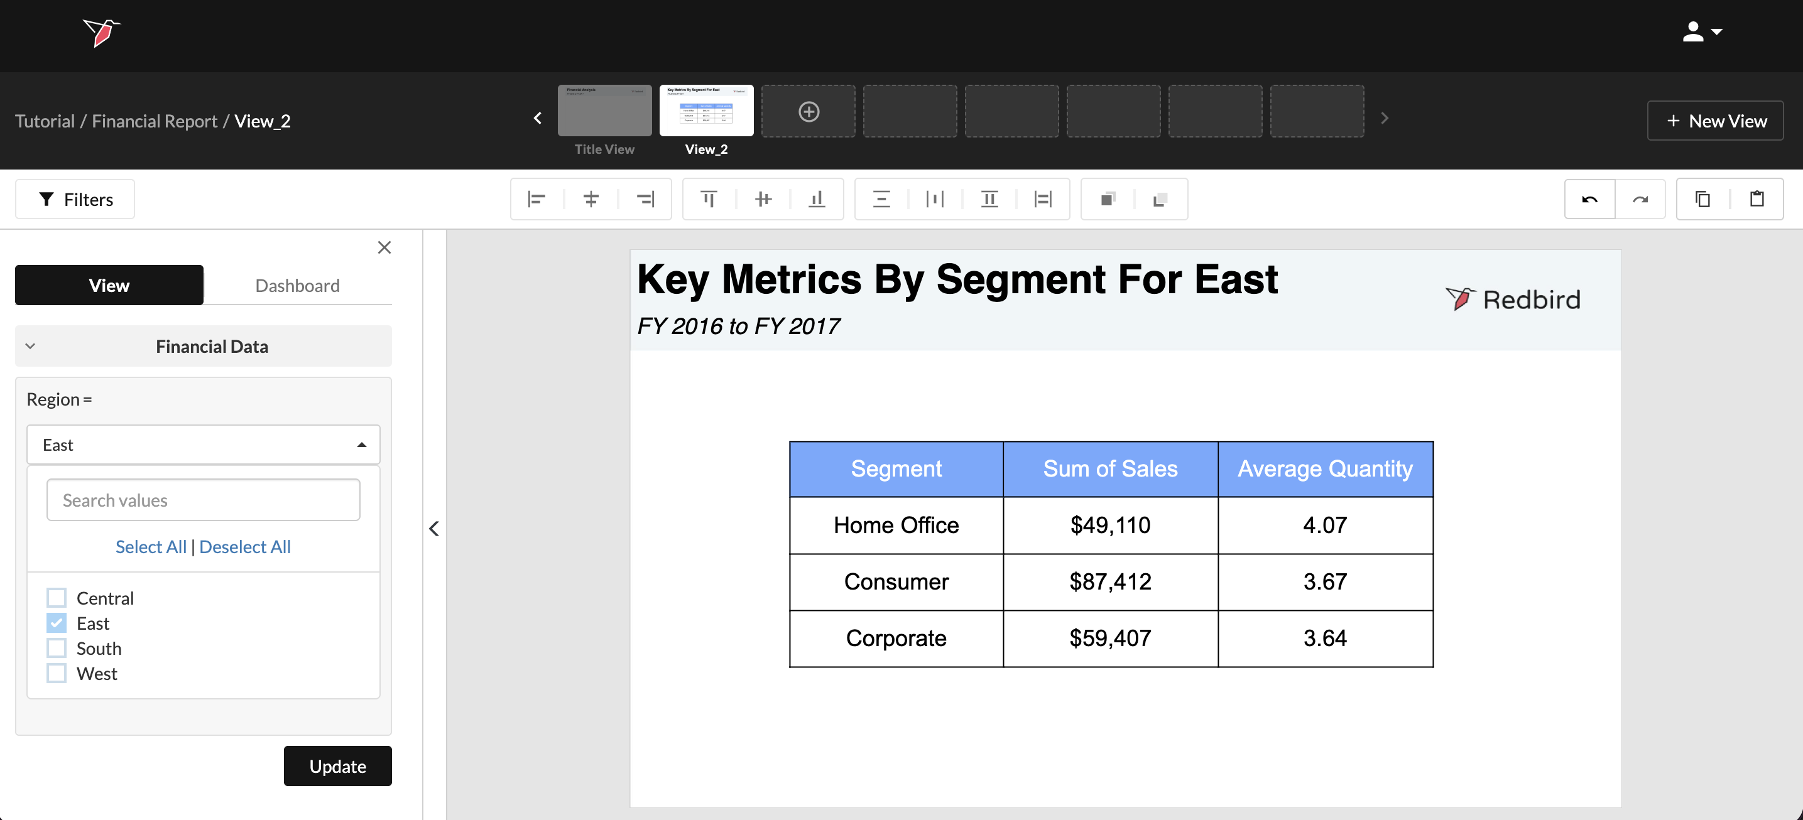Screen dimensions: 1803x820
Task: Collapse the Region East dropdown
Action: (361, 445)
